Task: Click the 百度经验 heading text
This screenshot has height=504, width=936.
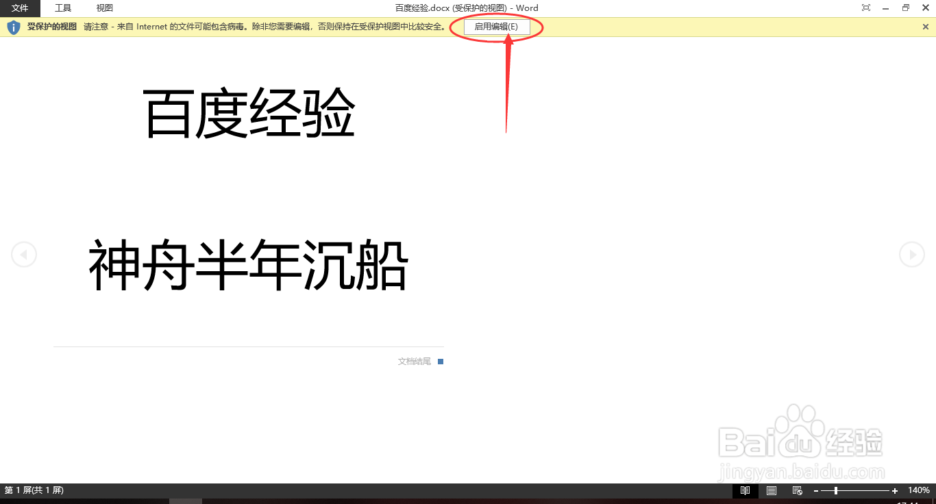Action: [249, 114]
